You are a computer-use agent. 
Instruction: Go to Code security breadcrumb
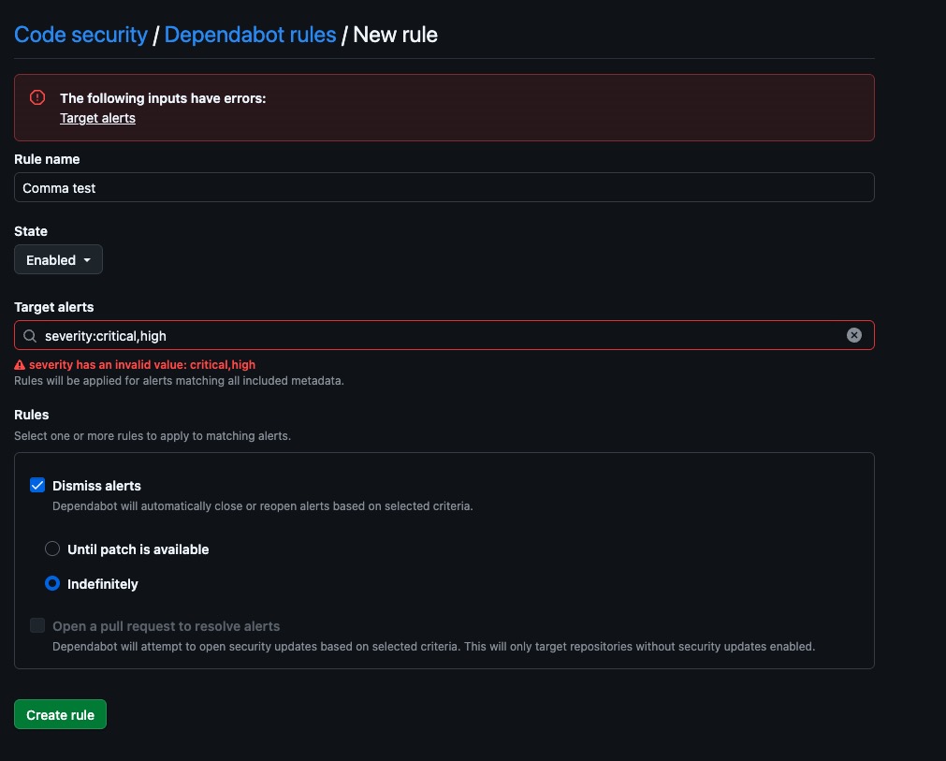(x=80, y=35)
